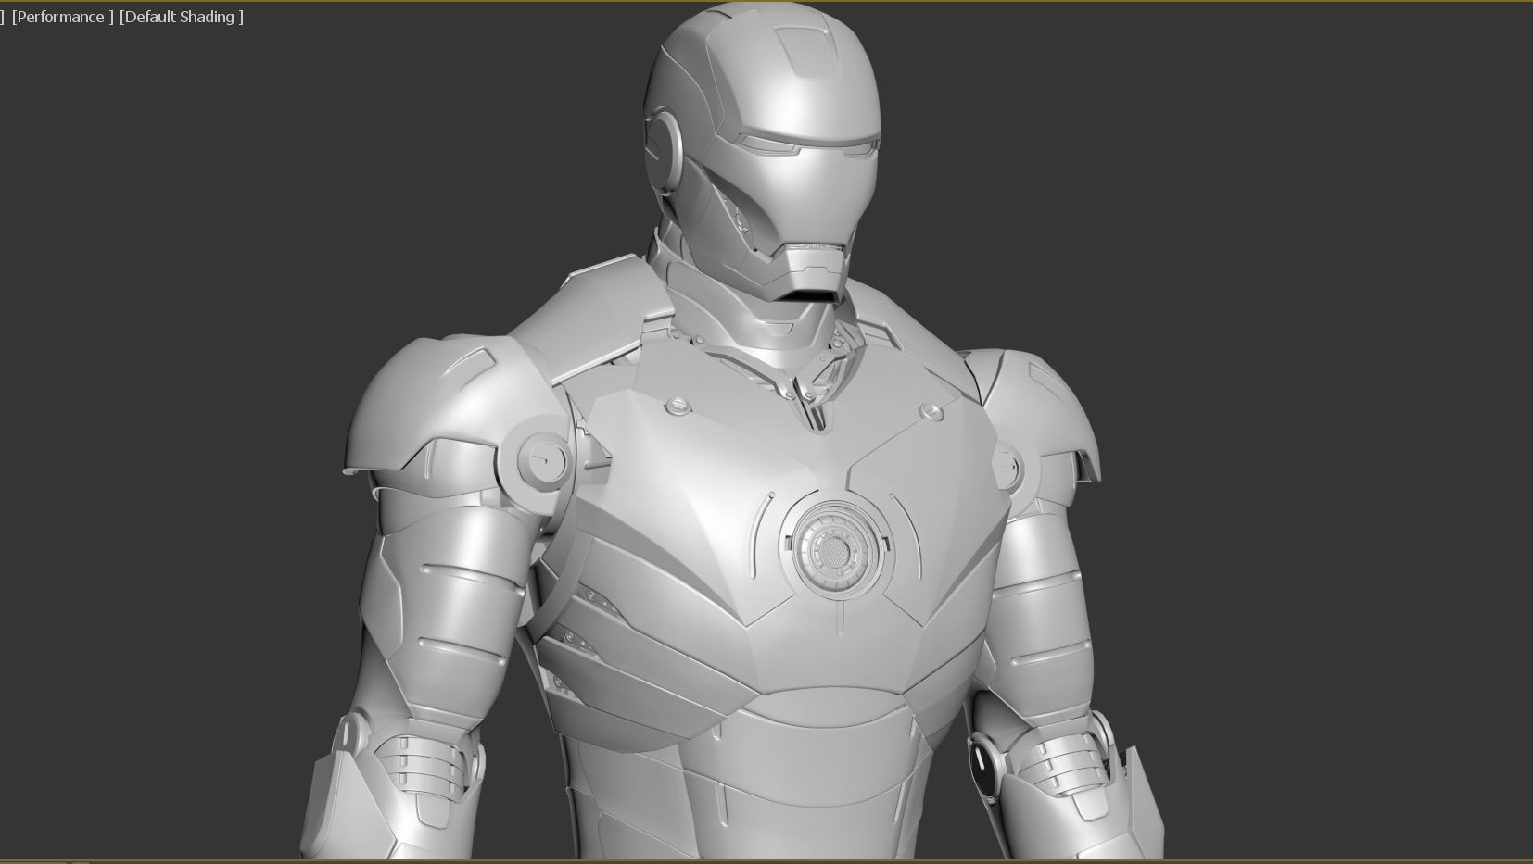Open the Performance viewport label menu
The width and height of the screenshot is (1533, 864).
62,17
